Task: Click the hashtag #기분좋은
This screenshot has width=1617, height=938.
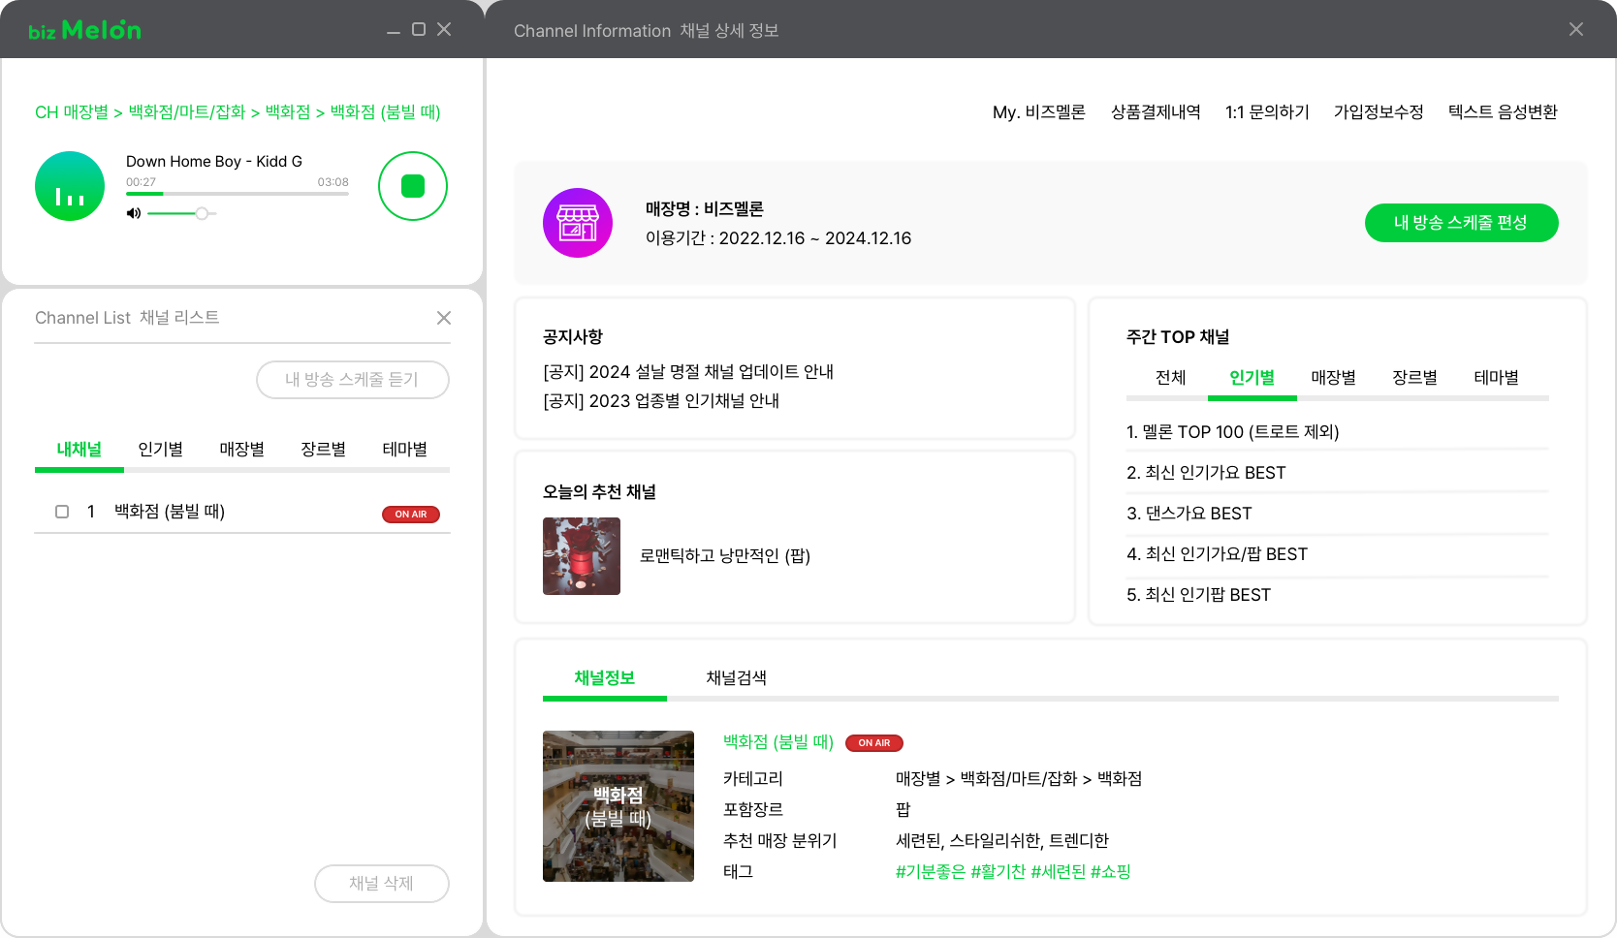Action: click(931, 872)
